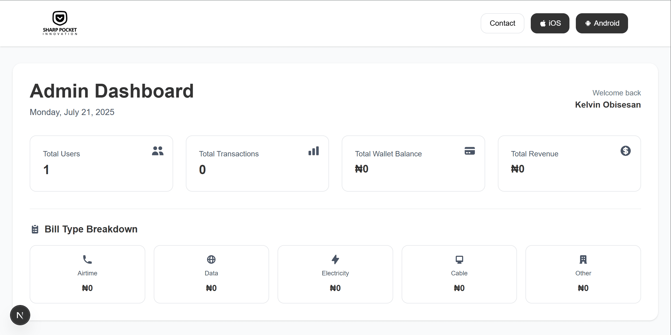The height and width of the screenshot is (335, 671).
Task: Download the Android app
Action: pos(602,23)
